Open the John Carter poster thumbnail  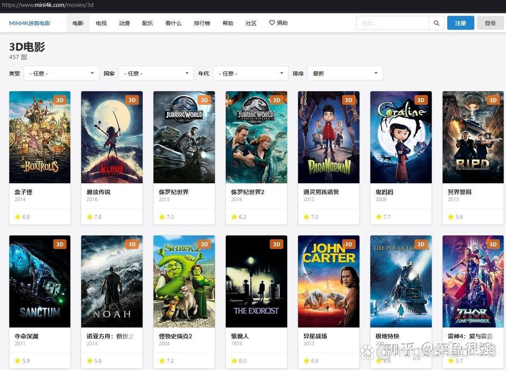(x=328, y=281)
